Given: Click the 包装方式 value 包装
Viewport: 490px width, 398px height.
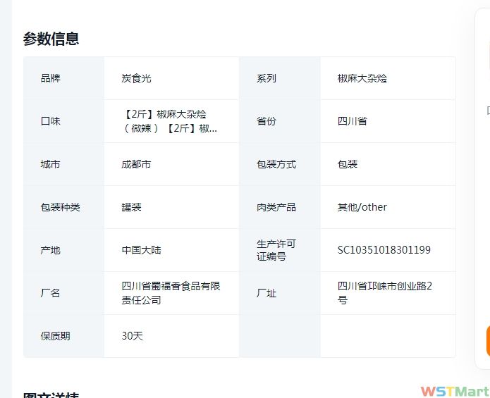Looking at the screenshot, I should pyautogui.click(x=347, y=164).
